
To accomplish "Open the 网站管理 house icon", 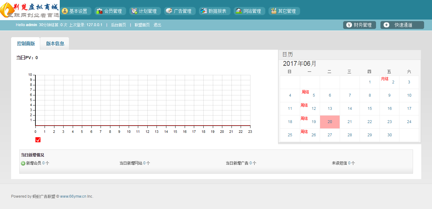I will point(239,11).
